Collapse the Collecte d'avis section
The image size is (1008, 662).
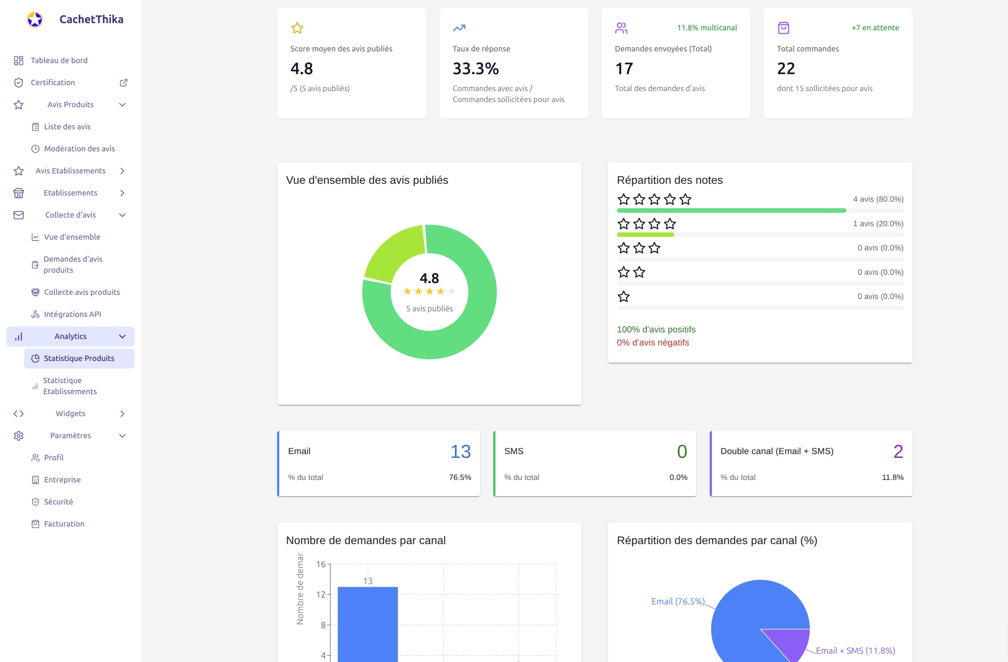point(122,215)
